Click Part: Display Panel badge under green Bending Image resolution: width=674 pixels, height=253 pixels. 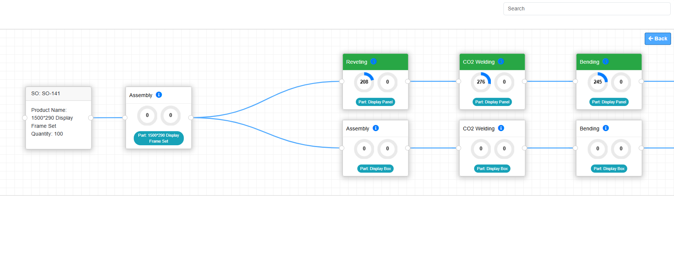pos(609,102)
